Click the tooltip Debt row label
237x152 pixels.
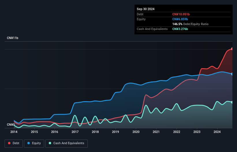click(x=140, y=14)
